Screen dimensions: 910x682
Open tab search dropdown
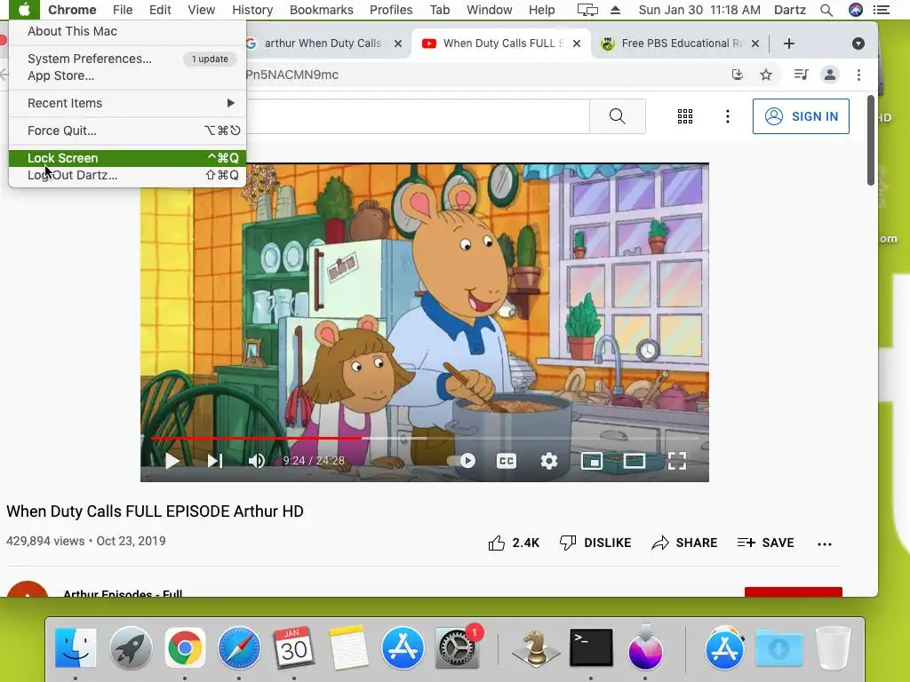(858, 44)
